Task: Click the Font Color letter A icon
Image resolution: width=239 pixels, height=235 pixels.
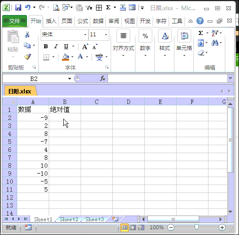Action: point(80,57)
